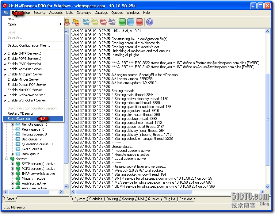This screenshot has width=275, height=214.
Task: Click the Remote queue envelope icon
Action: pyautogui.click(x=18, y=124)
